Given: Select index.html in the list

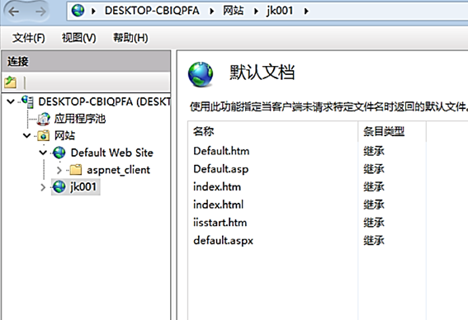Looking at the screenshot, I should point(219,205).
